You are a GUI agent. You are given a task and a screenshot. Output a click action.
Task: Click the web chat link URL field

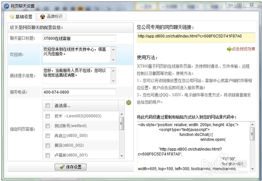click(196, 37)
